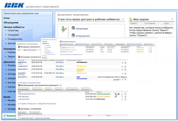Open view icon for Test.docx row
The image size is (178, 121).
(x=122, y=97)
